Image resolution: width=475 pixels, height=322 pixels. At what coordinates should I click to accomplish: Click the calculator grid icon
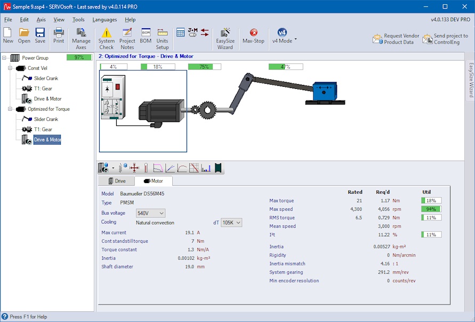point(180,32)
